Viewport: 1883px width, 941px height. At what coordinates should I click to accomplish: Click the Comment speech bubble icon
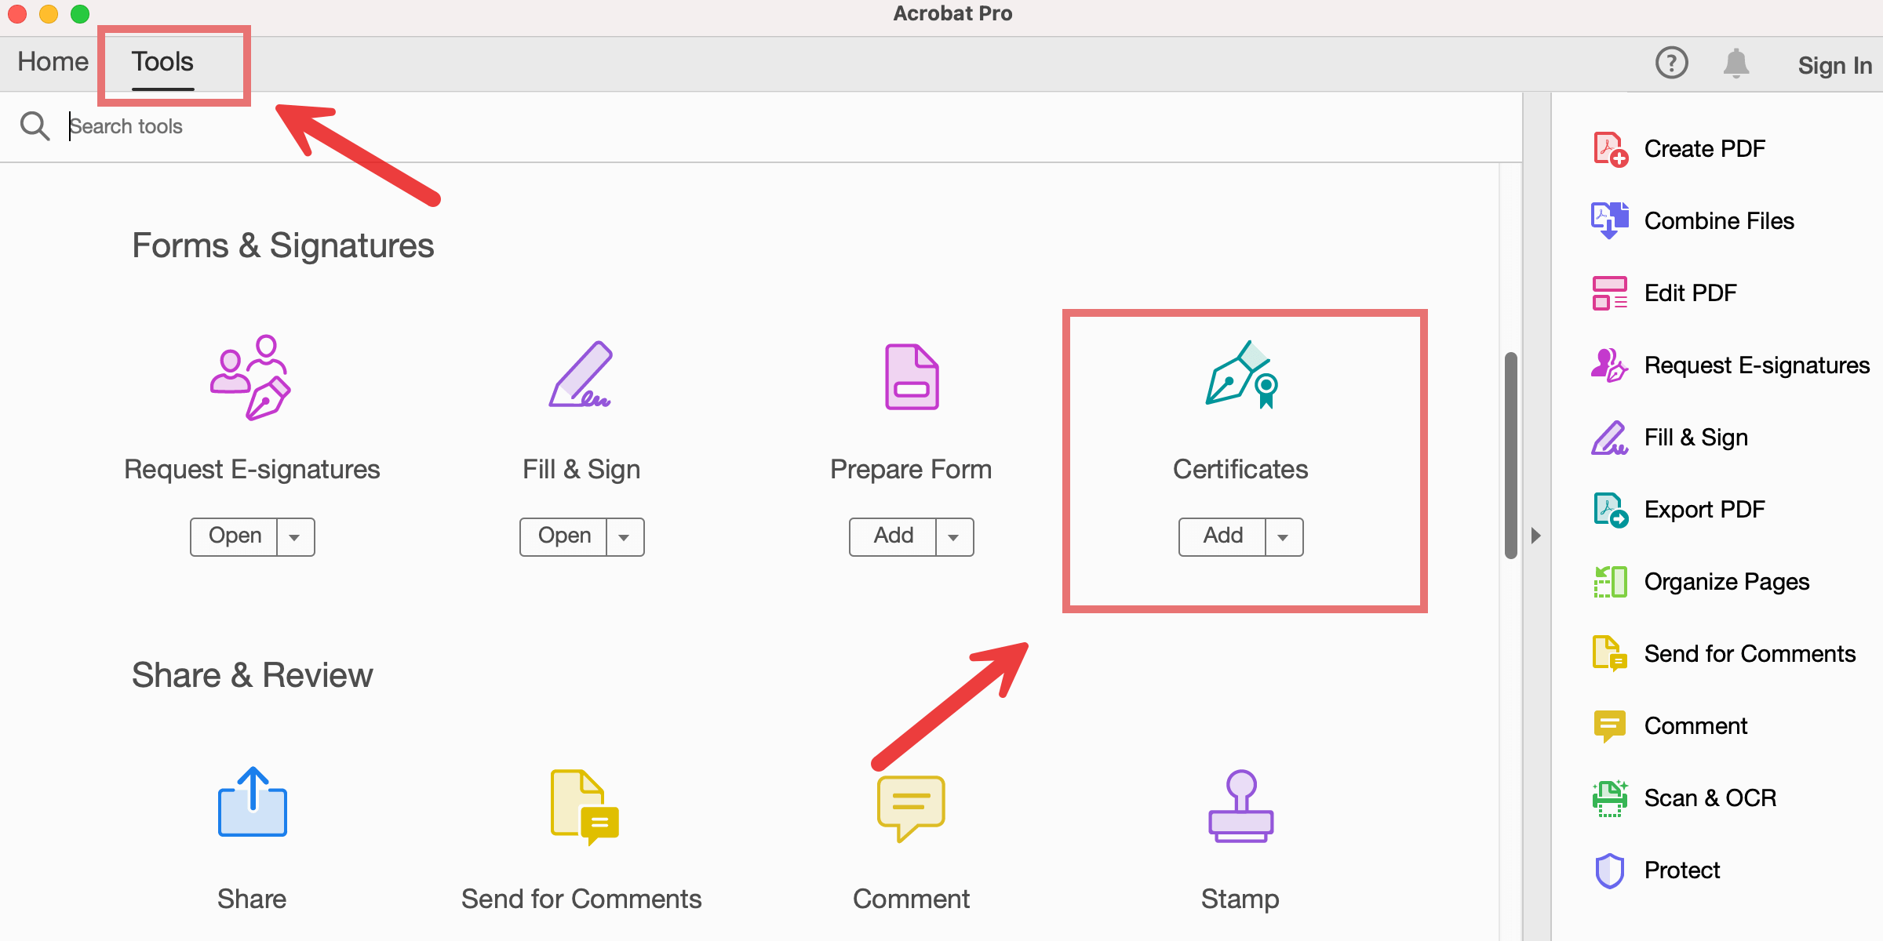pyautogui.click(x=910, y=808)
